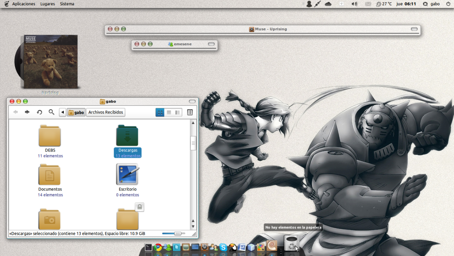Image resolution: width=454 pixels, height=256 pixels.
Task: Click the file list vertical scrollbar handle
Action: tap(193, 143)
